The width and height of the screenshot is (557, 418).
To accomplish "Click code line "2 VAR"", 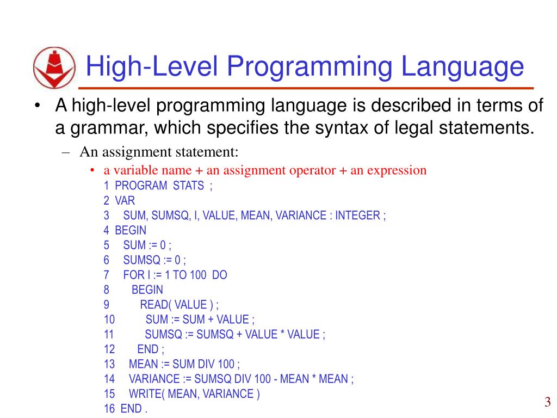I will (119, 200).
